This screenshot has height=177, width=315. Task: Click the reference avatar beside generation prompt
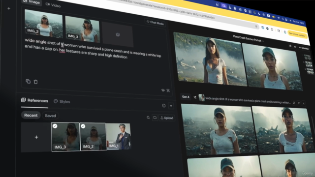point(201,98)
